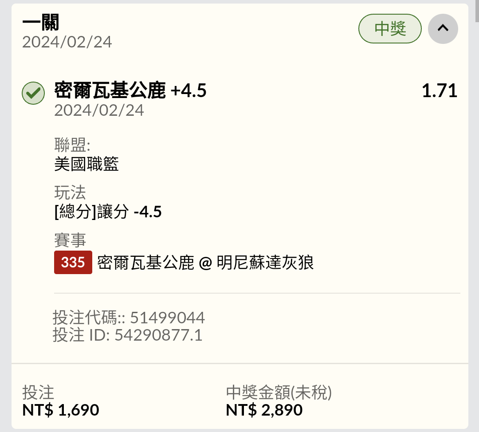
Task: Click the NT$ 1,690 stake amount
Action: (61, 410)
